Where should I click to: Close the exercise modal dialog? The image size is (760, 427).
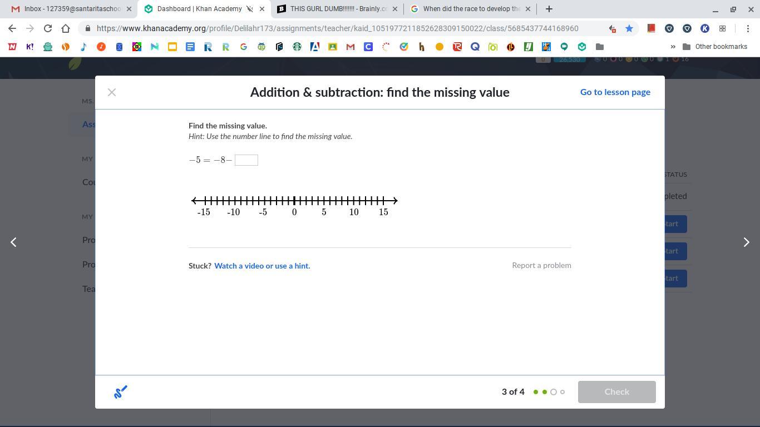pos(112,92)
